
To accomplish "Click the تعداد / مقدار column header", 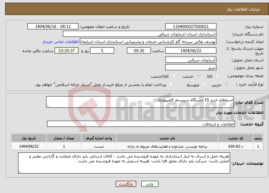I will [64, 138].
